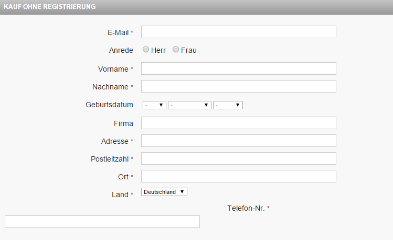
Task: Focus the Vorname text field
Action: [x=238, y=68]
